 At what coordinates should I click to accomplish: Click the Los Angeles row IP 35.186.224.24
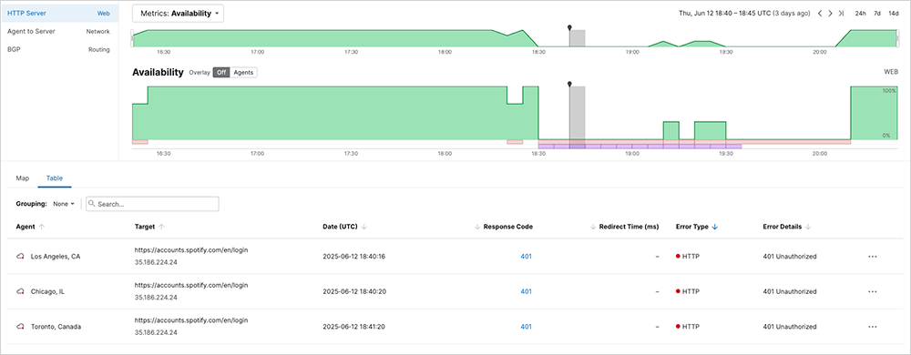click(x=156, y=263)
